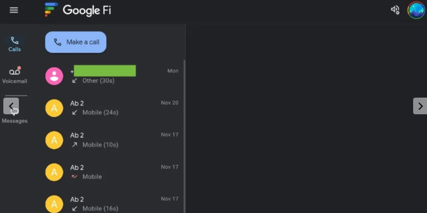Click the call list scrollbar

(185, 136)
